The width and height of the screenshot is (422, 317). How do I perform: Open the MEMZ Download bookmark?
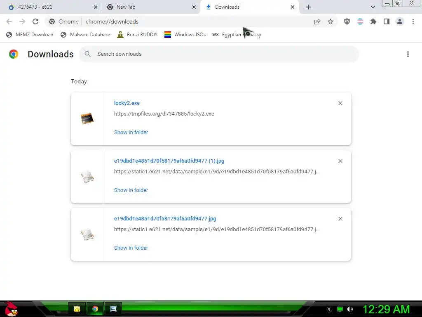(x=30, y=35)
